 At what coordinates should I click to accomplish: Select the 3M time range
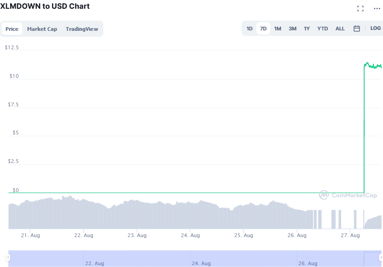tap(293, 29)
